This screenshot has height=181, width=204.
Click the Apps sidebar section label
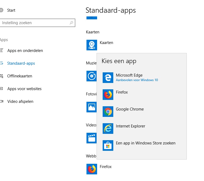4,40
